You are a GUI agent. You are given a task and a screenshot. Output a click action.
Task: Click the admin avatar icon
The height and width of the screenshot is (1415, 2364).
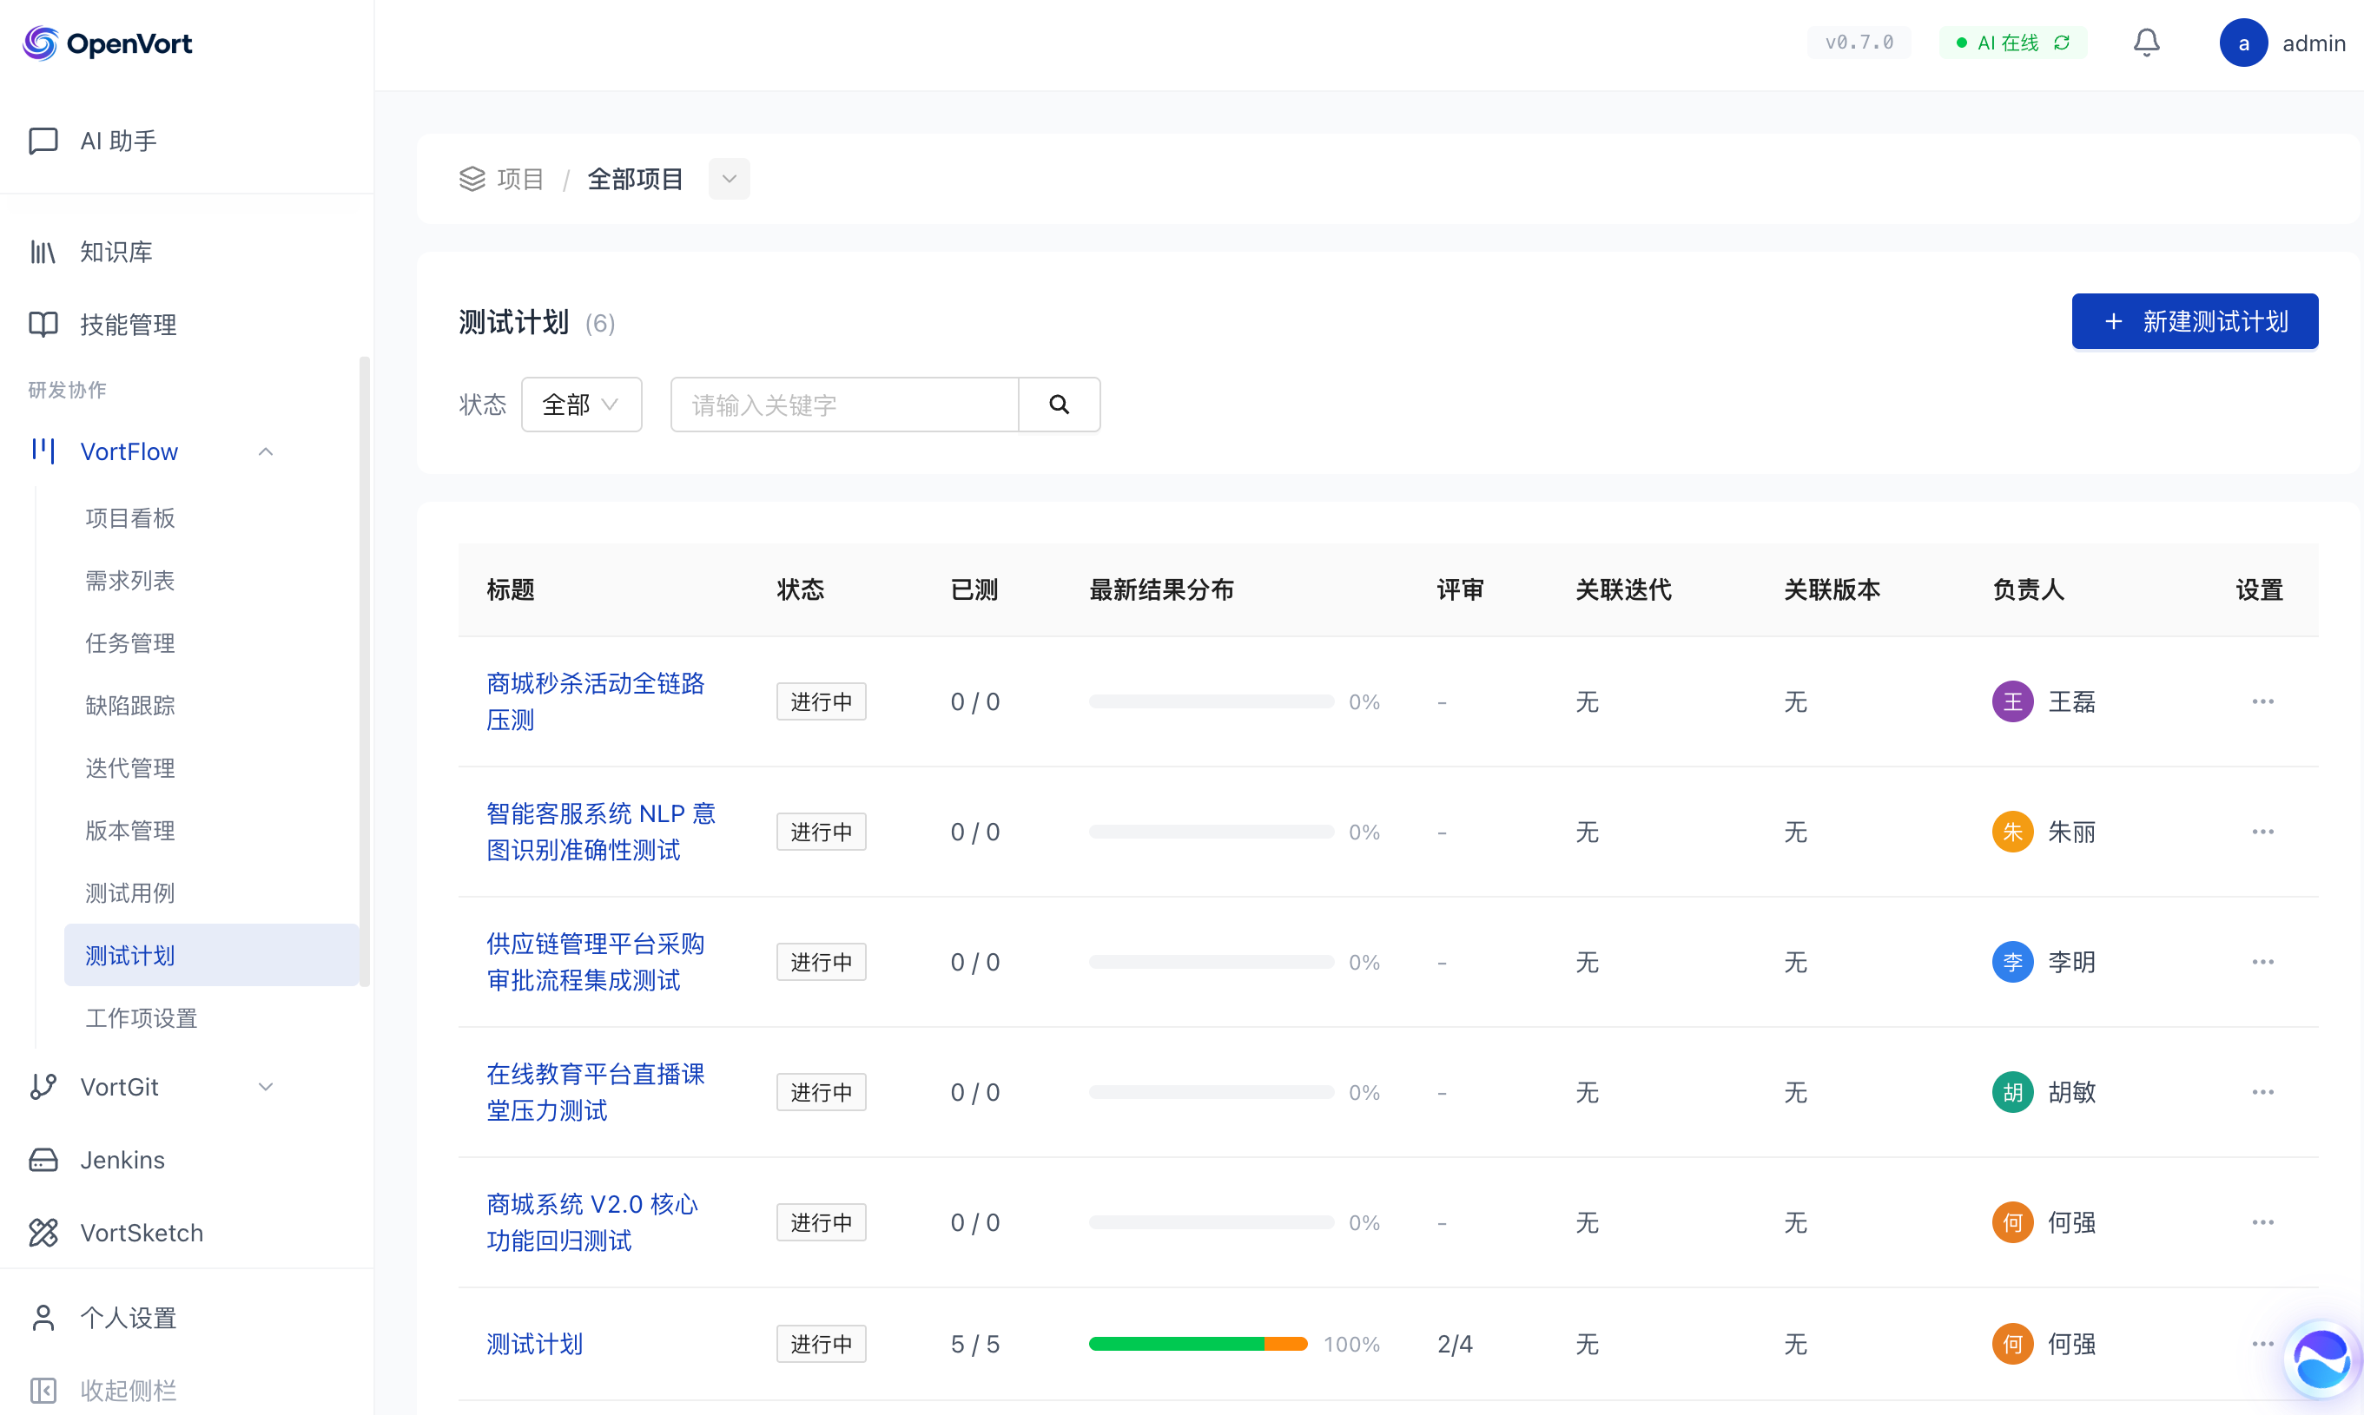point(2243,43)
